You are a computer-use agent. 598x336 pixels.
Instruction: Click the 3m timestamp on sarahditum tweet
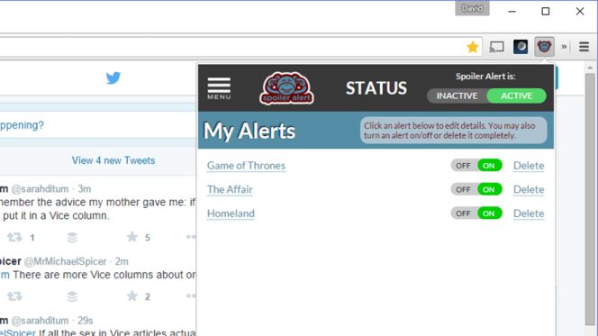click(85, 189)
